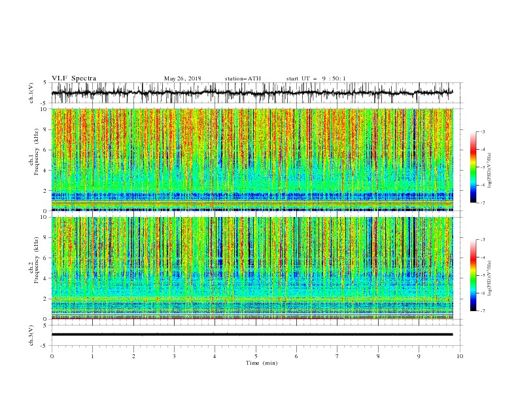The height and width of the screenshot is (400, 518).
Task: Click the '8' kHz tick on ch.1 frequency axis
Action: (46, 129)
